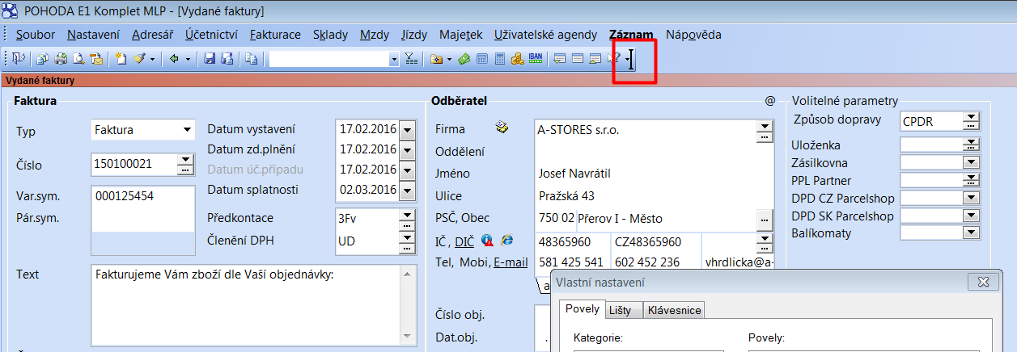The width and height of the screenshot is (1017, 352).
Task: Click the save-all double floppy icon
Action: (x=227, y=58)
